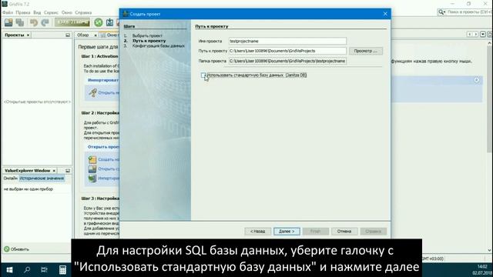Screen dimensions: 493x277
Task: Uncheck the standard database checkbox (Janitza DB)
Action: pos(203,75)
